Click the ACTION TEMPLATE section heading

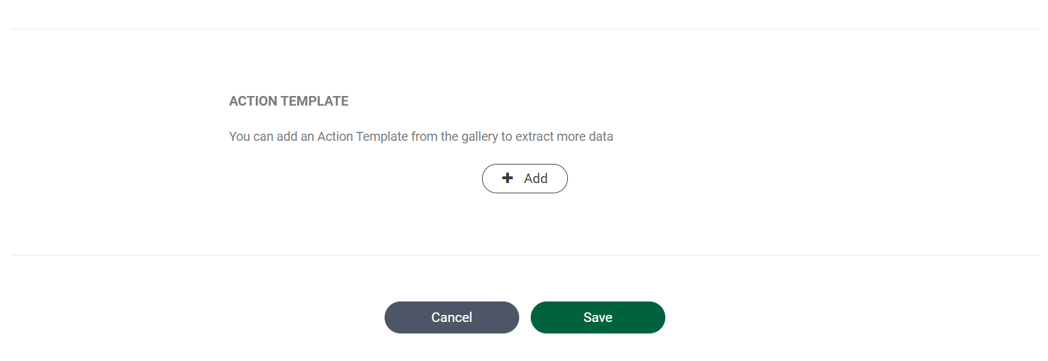[288, 101]
